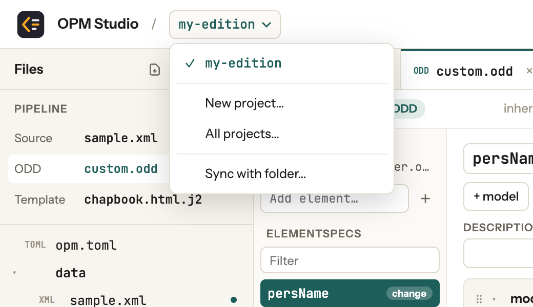The height and width of the screenshot is (307, 533).
Task: Open All projects… menu entry
Action: pos(282,134)
